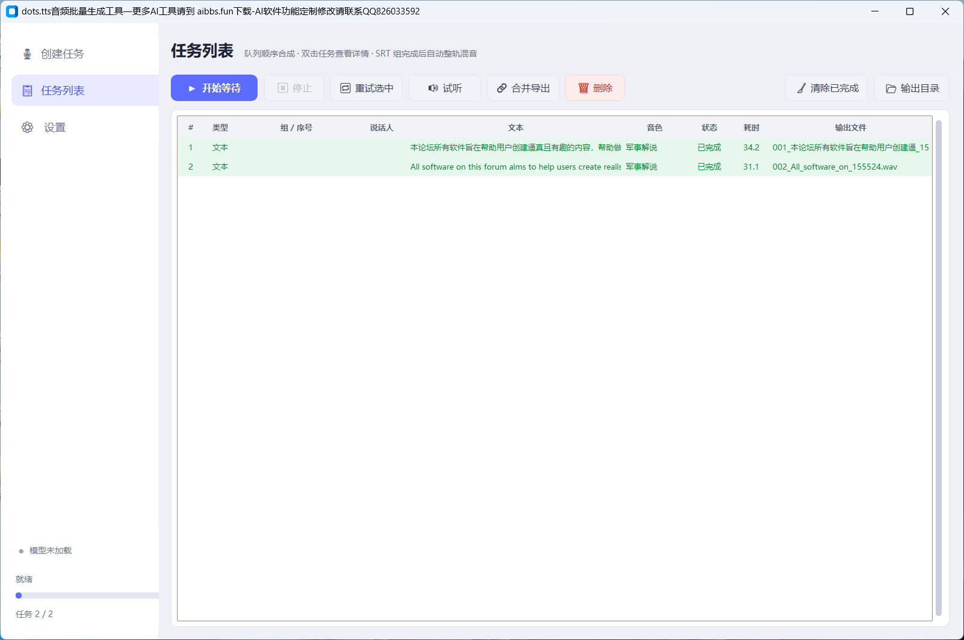
Task: Select row 1 Chinese text cell
Action: point(516,147)
